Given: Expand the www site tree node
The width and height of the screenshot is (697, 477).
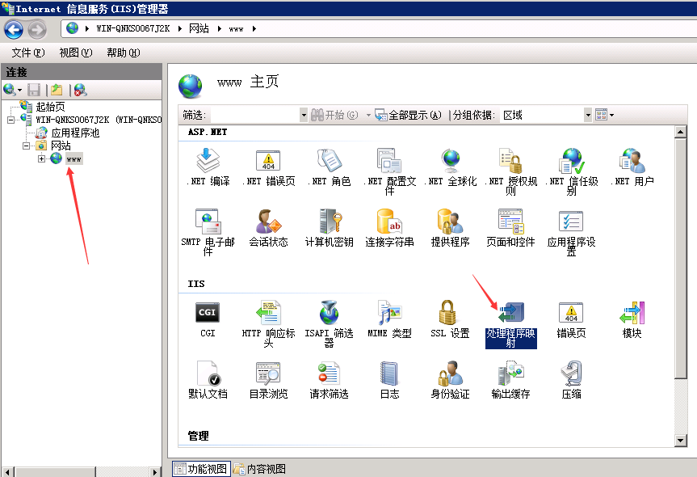Looking at the screenshot, I should tap(41, 158).
